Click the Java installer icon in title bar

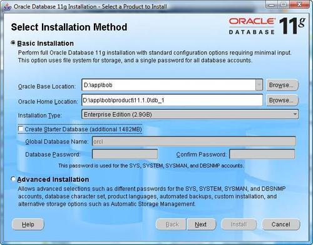coord(8,7)
